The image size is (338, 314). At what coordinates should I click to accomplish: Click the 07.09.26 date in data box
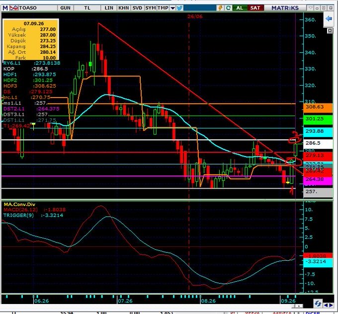34,23
